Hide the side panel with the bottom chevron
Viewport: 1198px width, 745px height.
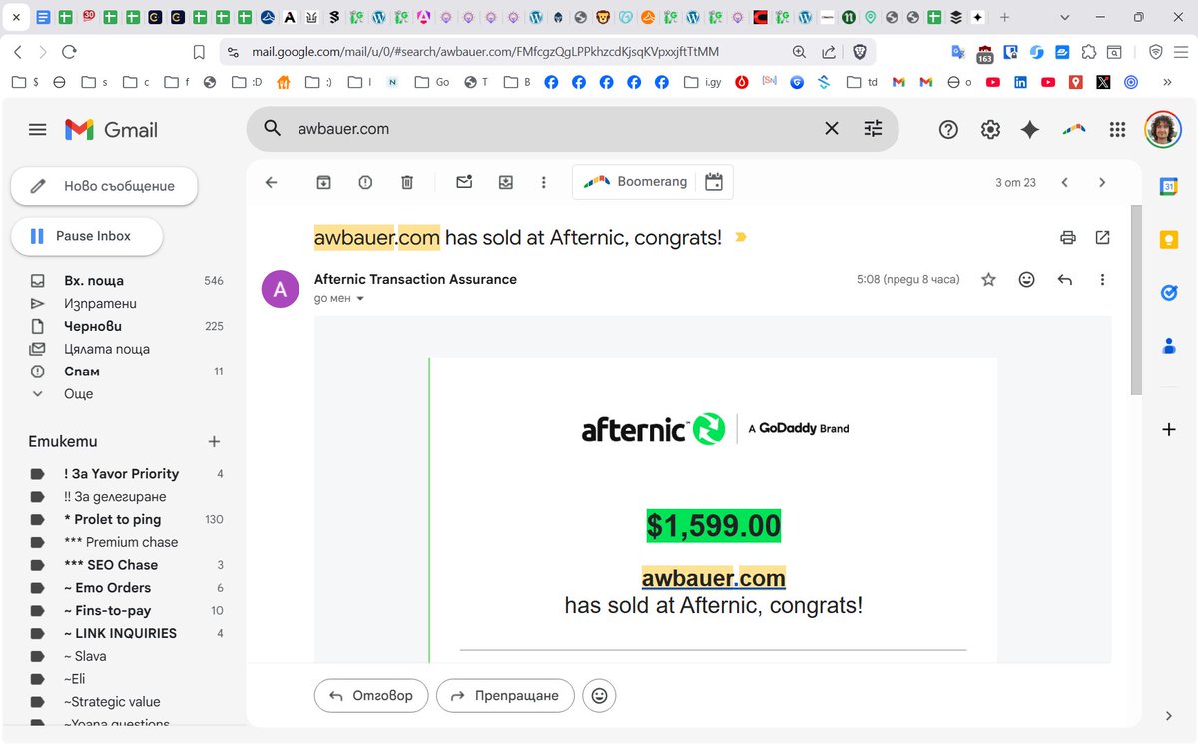tap(1169, 716)
